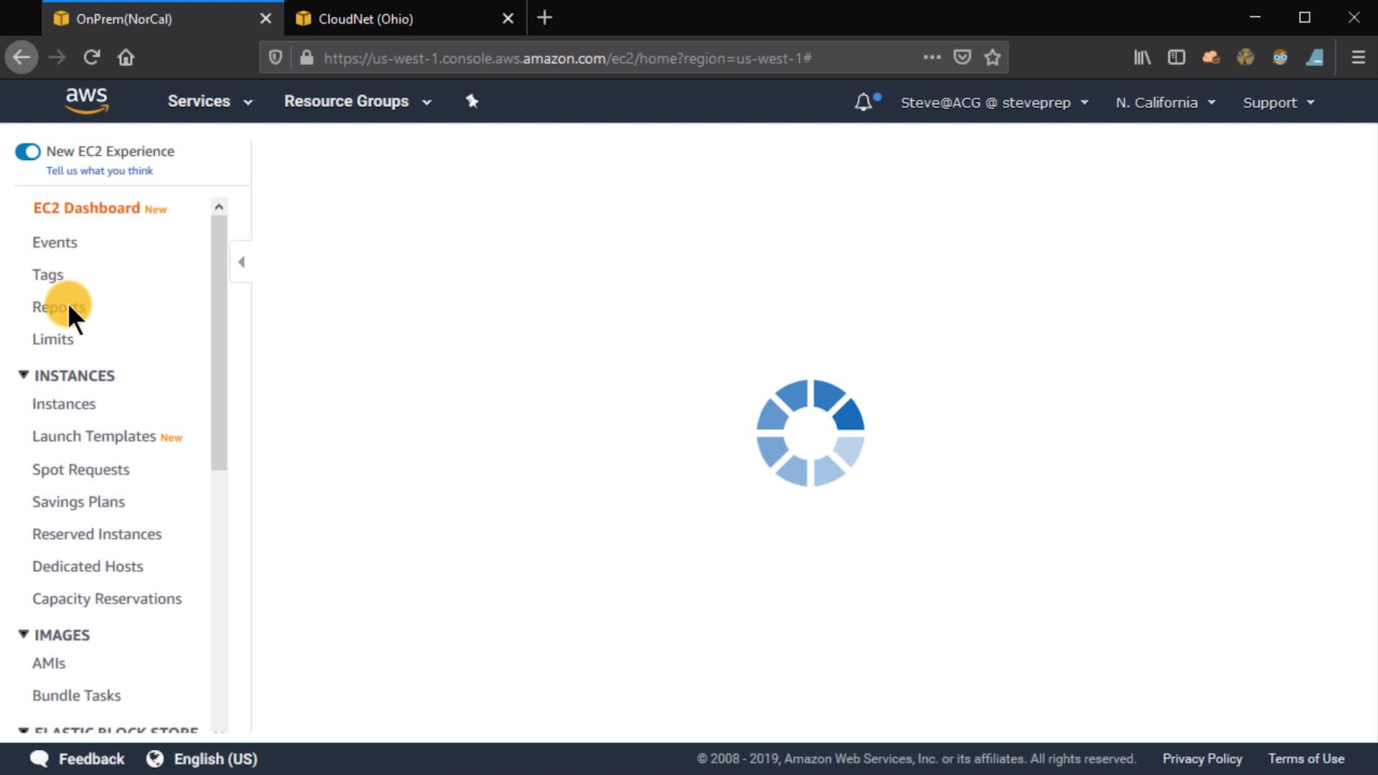Click the pin shortcut icon in AWS navbar
The width and height of the screenshot is (1378, 775).
(x=472, y=101)
